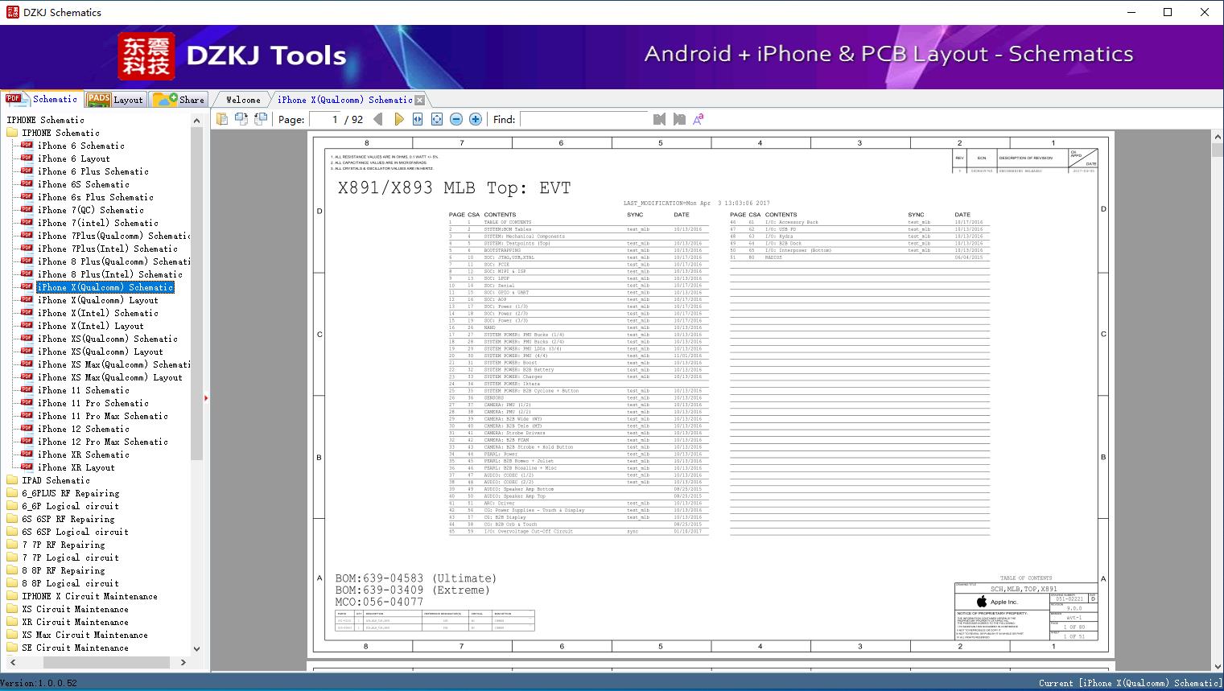Open iPhone 11 Pro Max Schematic

pos(102,416)
